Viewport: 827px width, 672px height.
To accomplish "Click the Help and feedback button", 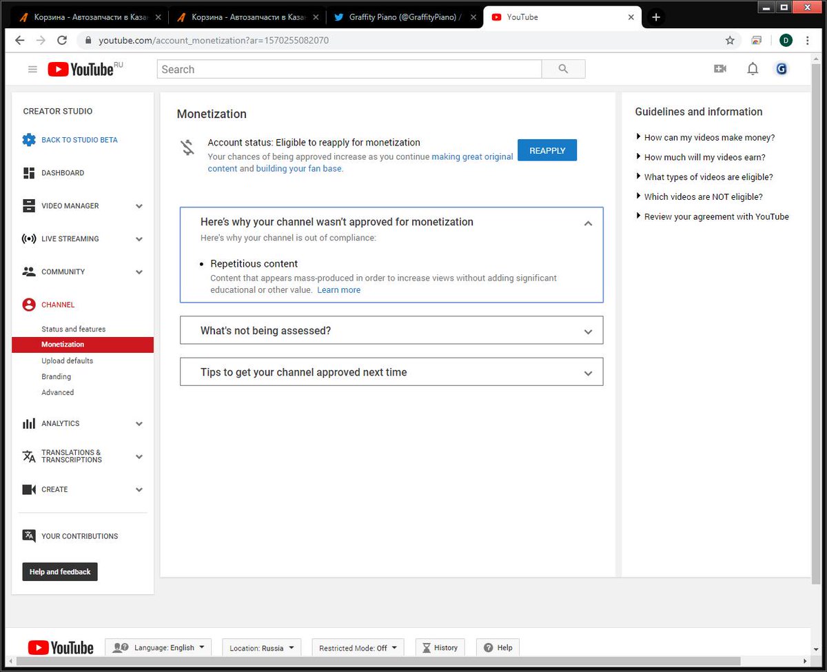I will pos(60,571).
